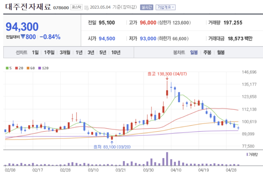Click the 100,619 price axis label

(249, 121)
